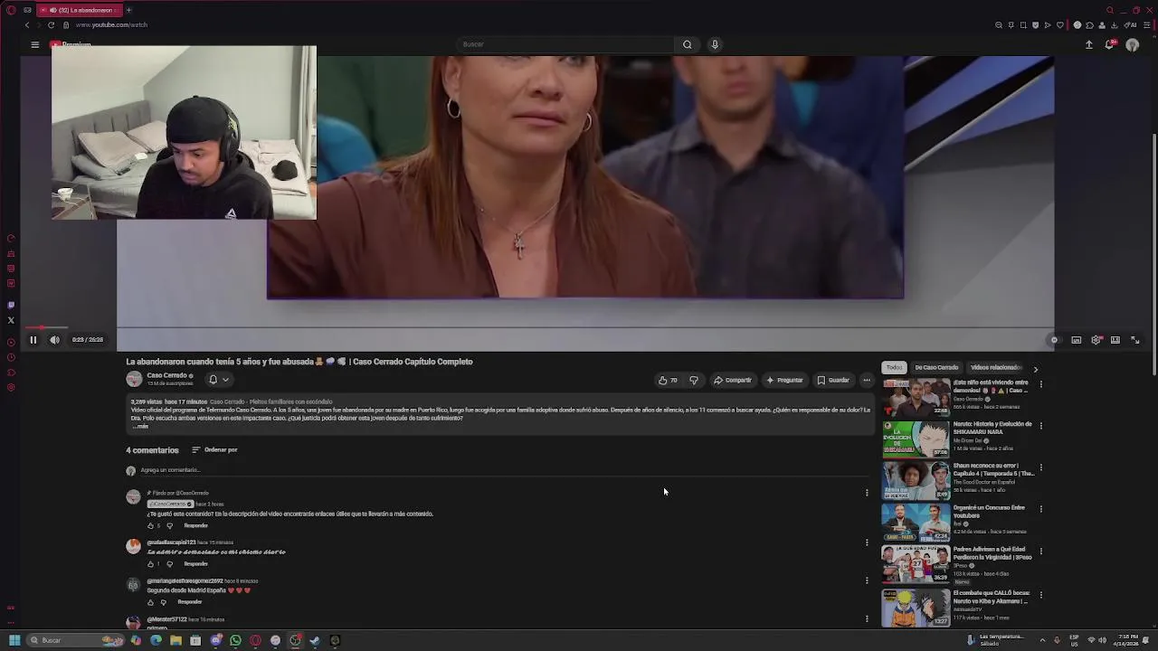Viewport: 1158px width, 651px height.
Task: Click Windows taskbar Buscar search box
Action: [74, 640]
